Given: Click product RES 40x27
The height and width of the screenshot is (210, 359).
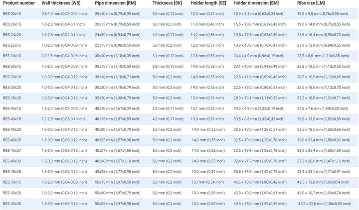Looking at the screenshot, I should click(12, 151).
